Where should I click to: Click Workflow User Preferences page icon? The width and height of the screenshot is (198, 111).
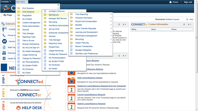71,53
